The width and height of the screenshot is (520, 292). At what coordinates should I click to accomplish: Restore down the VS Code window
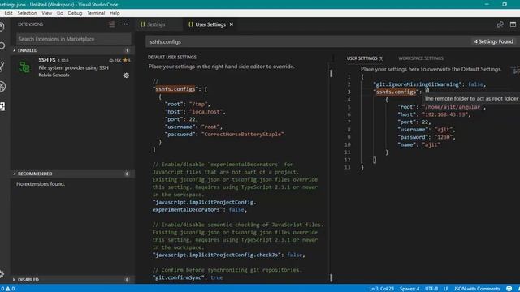(x=505, y=4)
